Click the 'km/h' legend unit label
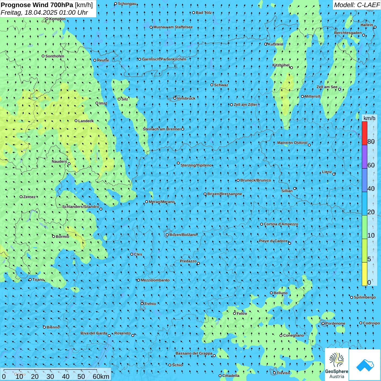 tap(369, 118)
